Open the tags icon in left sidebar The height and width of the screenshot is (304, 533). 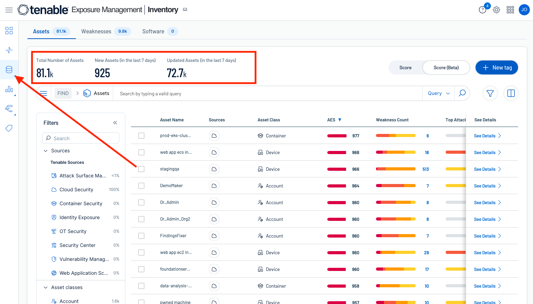tap(9, 128)
